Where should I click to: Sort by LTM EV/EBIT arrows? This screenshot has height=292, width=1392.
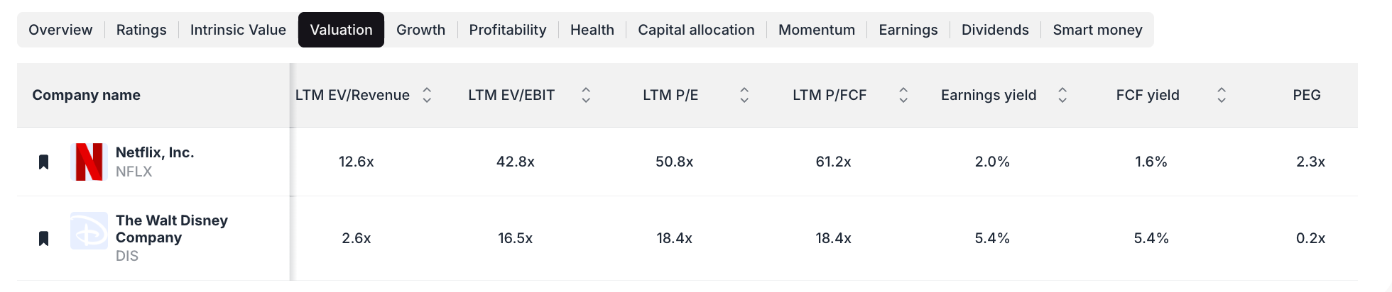[x=586, y=95]
